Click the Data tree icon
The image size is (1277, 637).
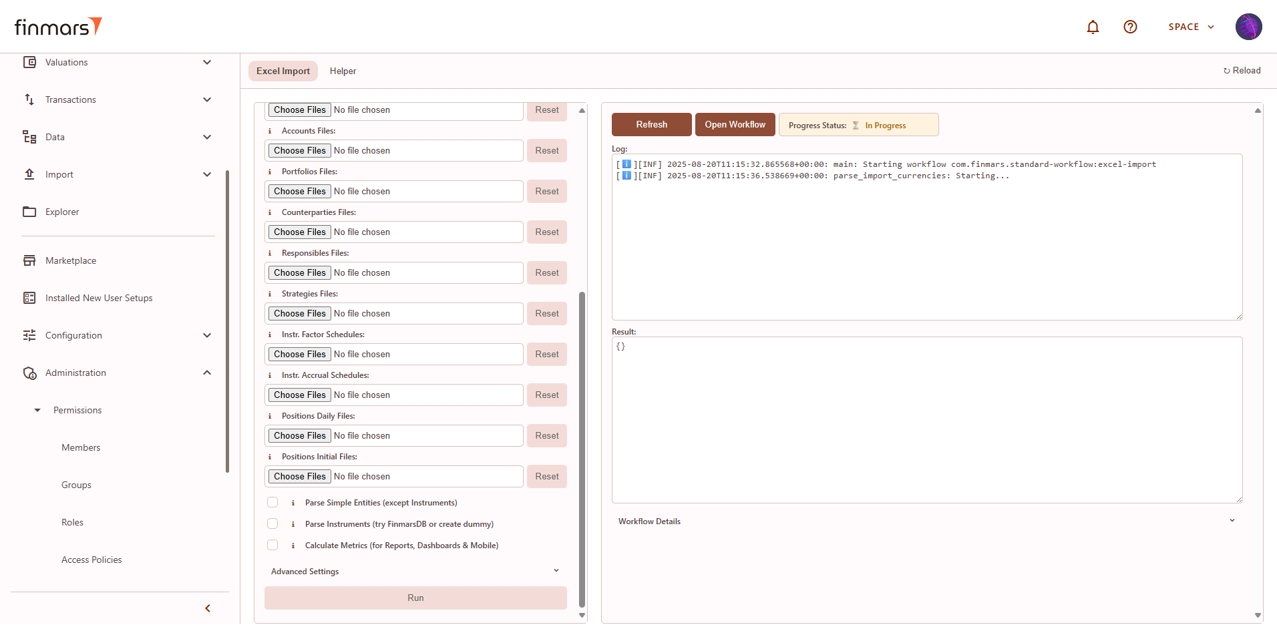click(x=29, y=137)
